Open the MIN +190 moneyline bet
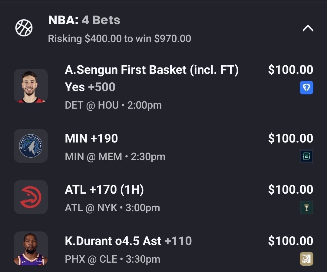 click(91, 139)
